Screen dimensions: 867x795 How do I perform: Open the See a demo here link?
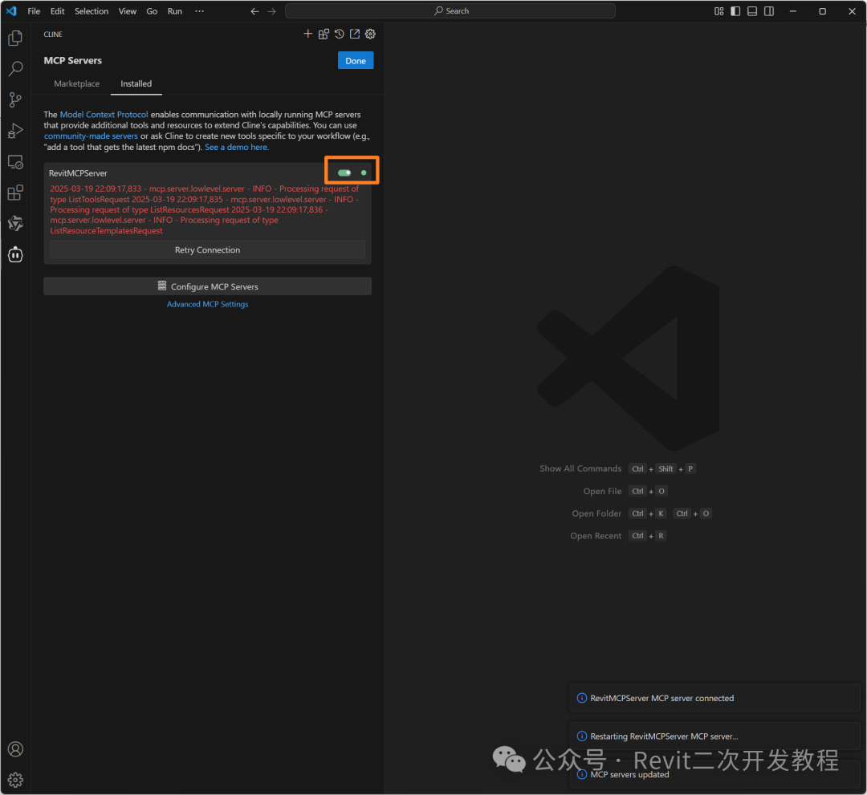(237, 147)
